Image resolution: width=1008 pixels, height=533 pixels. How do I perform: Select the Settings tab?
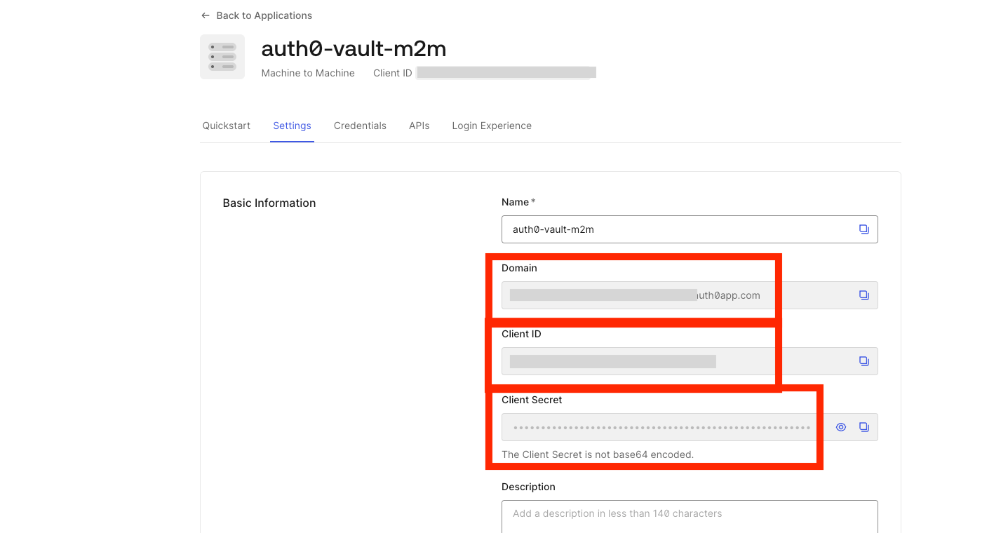pyautogui.click(x=292, y=126)
